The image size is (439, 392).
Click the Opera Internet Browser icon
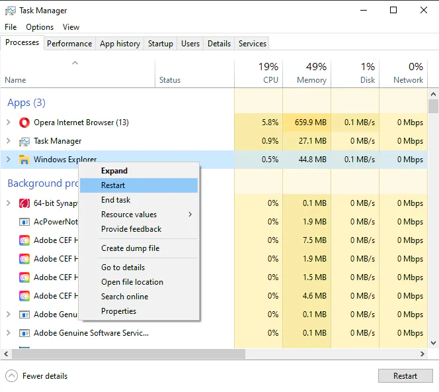tap(24, 122)
